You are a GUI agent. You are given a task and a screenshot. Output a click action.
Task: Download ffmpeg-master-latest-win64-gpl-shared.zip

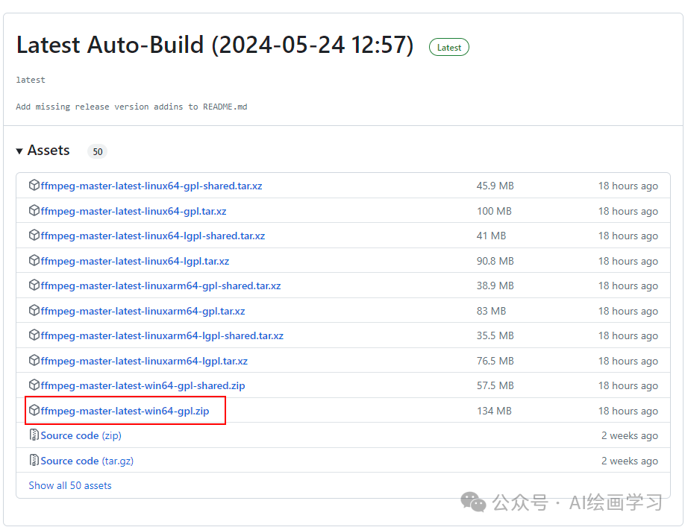point(143,385)
